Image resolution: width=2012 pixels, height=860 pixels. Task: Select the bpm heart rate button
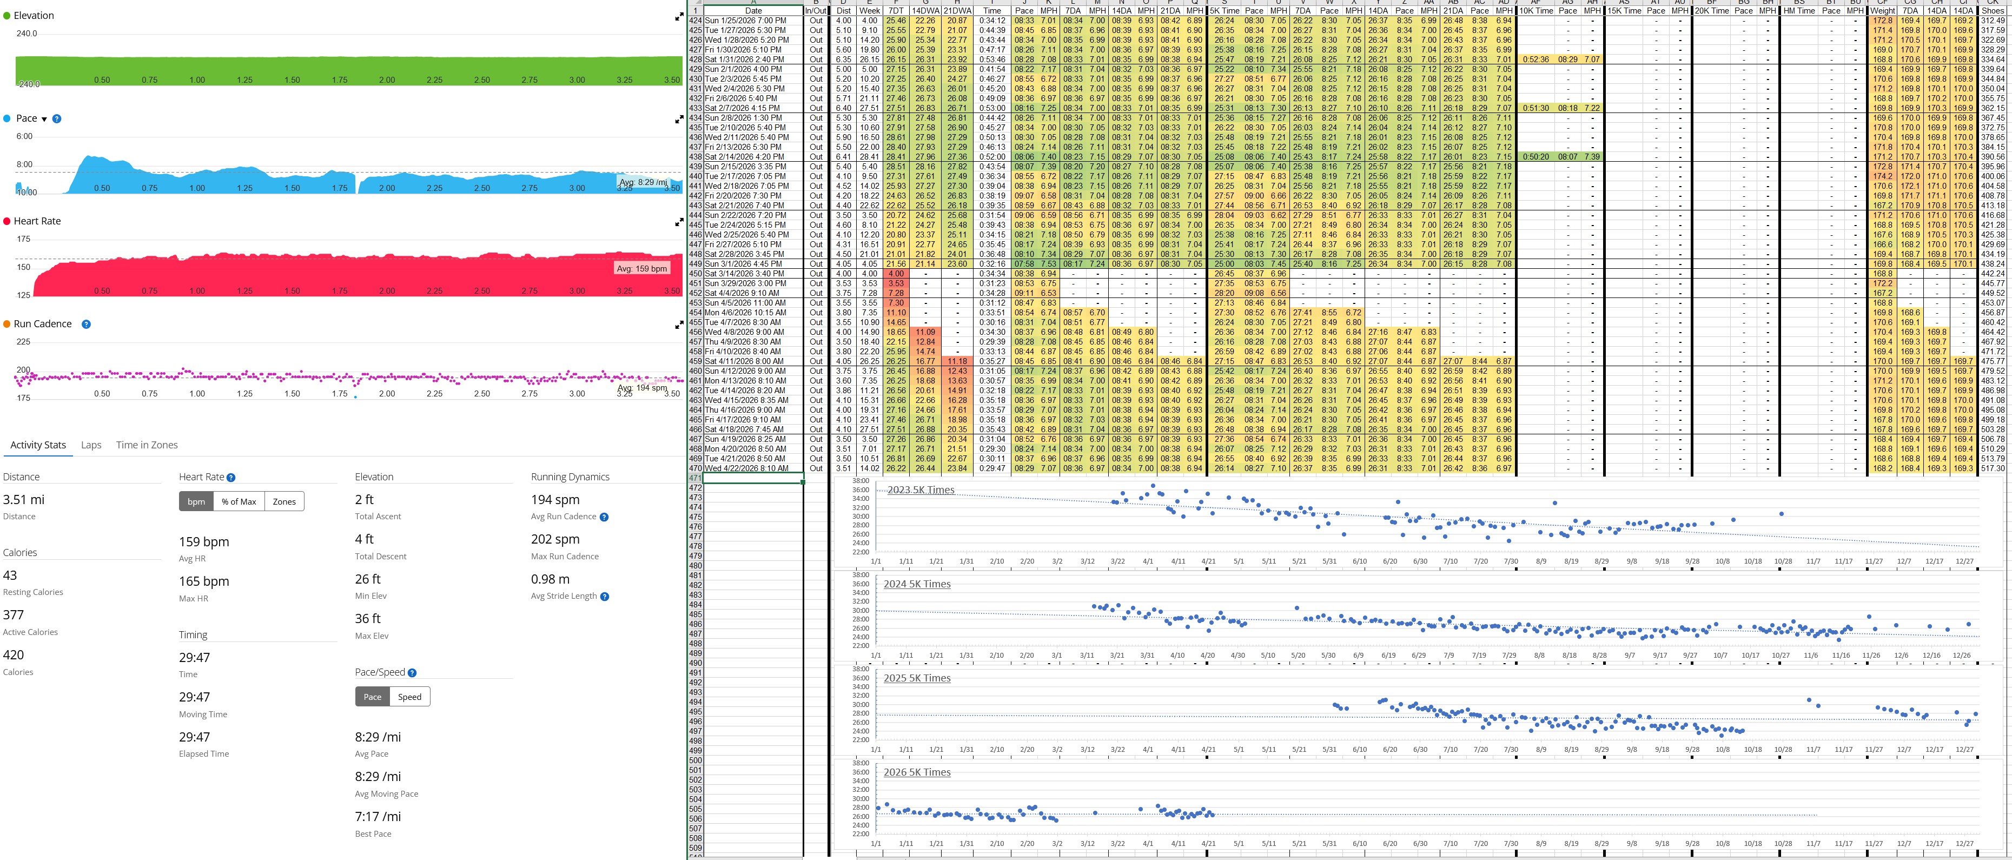tap(196, 501)
